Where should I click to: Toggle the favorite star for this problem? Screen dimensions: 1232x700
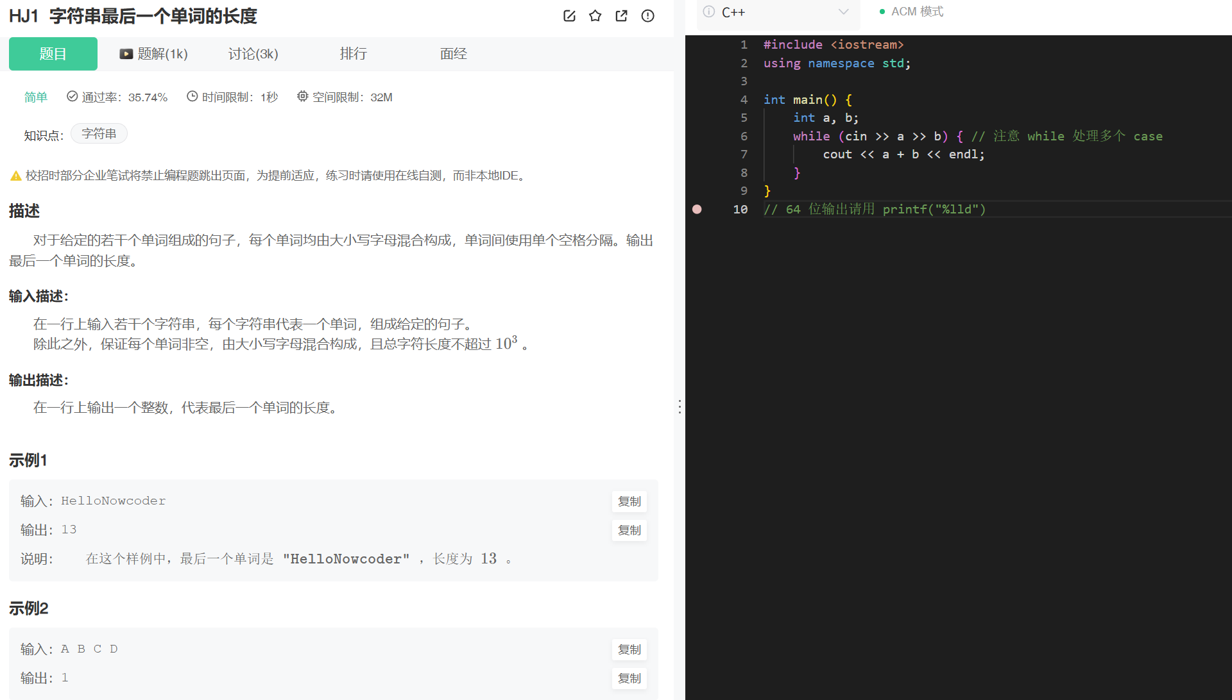click(x=595, y=16)
